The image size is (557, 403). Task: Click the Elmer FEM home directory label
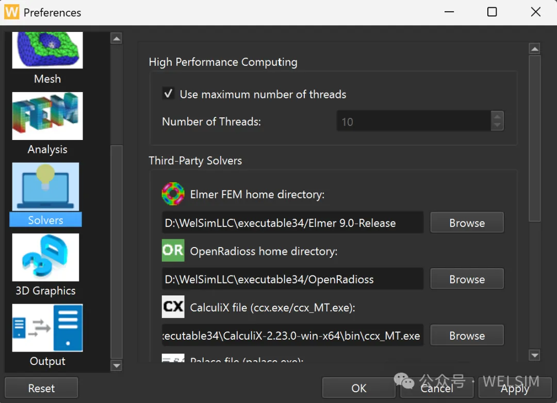tap(257, 194)
